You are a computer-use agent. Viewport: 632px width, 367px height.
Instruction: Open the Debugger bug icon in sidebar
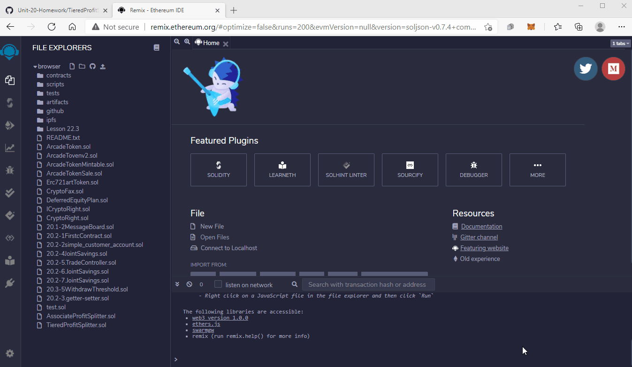tap(10, 170)
